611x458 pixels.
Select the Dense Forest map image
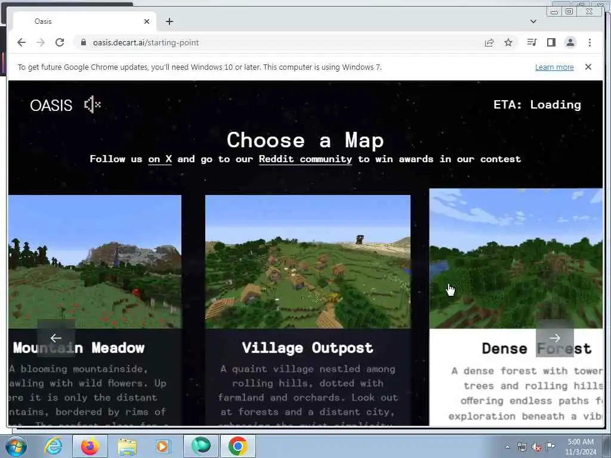(x=516, y=259)
